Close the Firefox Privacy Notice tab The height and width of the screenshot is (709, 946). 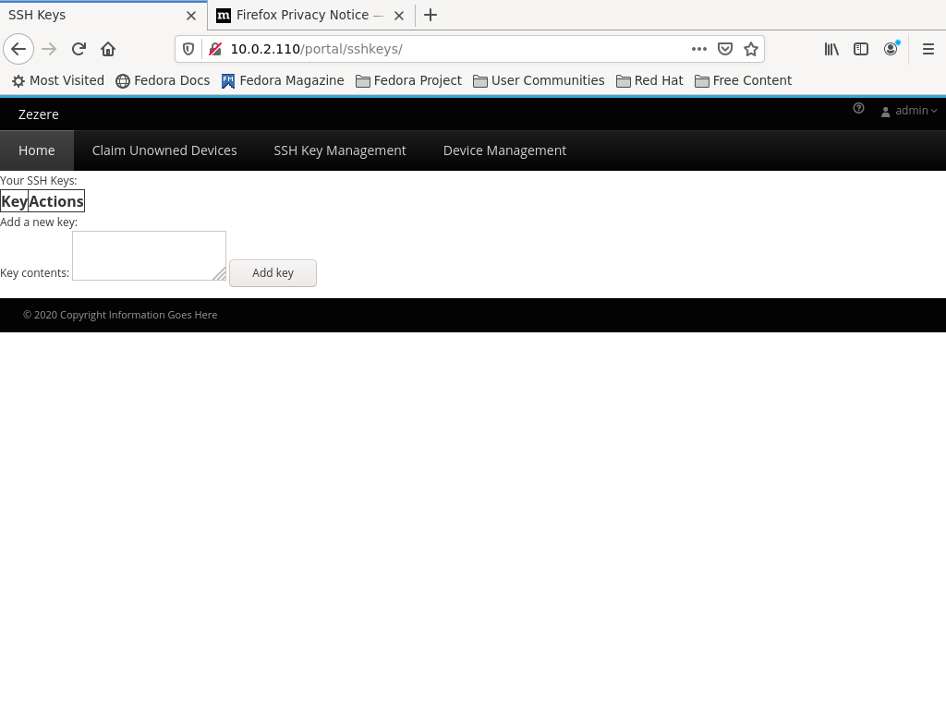pyautogui.click(x=399, y=16)
